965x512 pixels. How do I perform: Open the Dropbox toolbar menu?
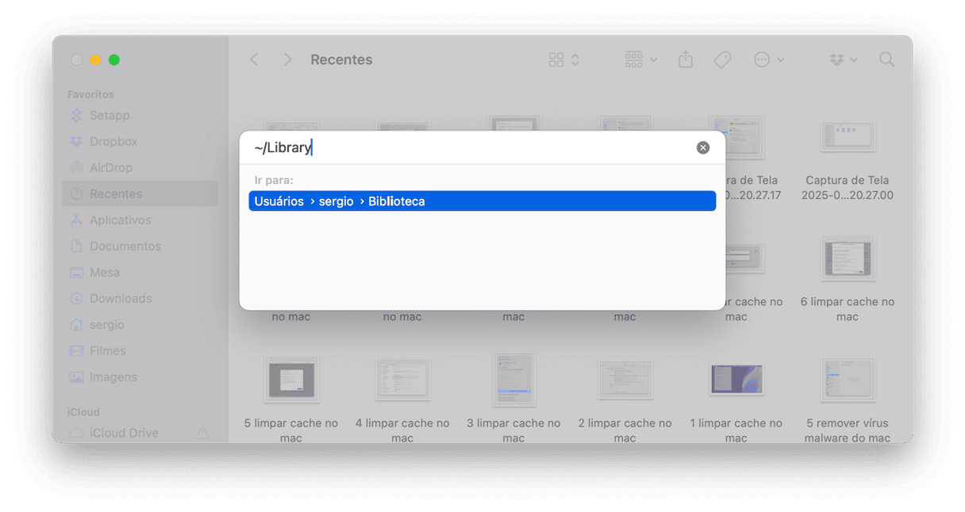843,59
